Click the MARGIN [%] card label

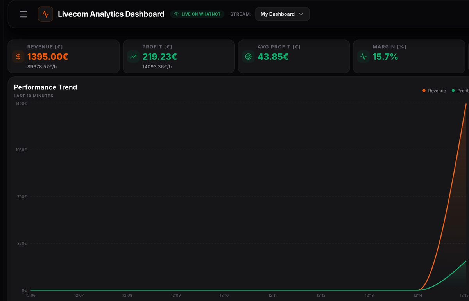click(390, 47)
